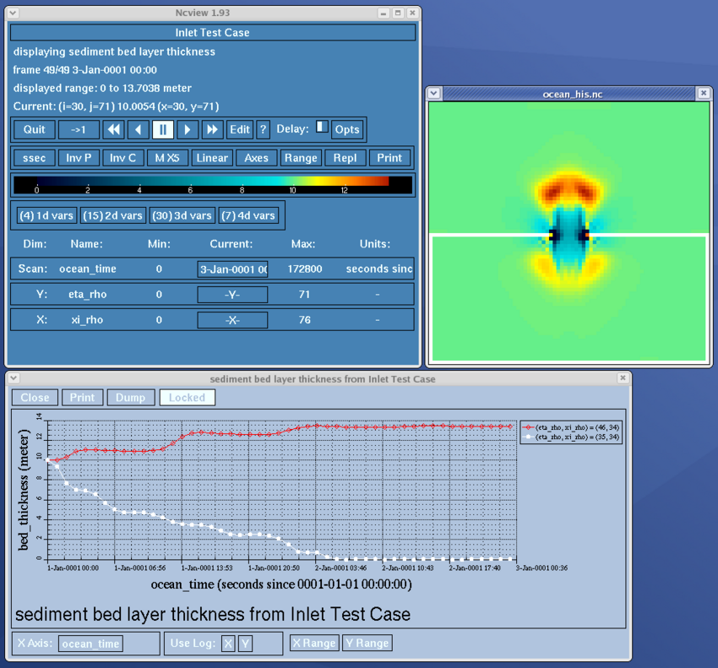The height and width of the screenshot is (668, 718).
Task: Expand the (30) 3d vars list
Action: 182,215
